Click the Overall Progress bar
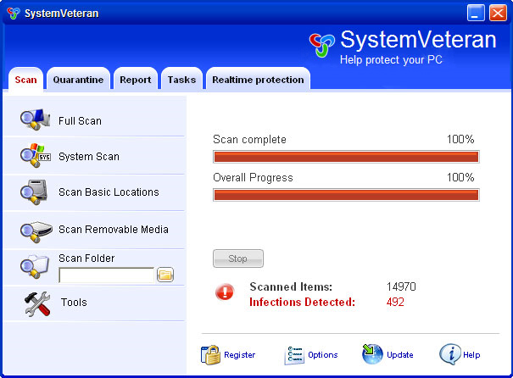This screenshot has height=378, width=513. tap(346, 195)
